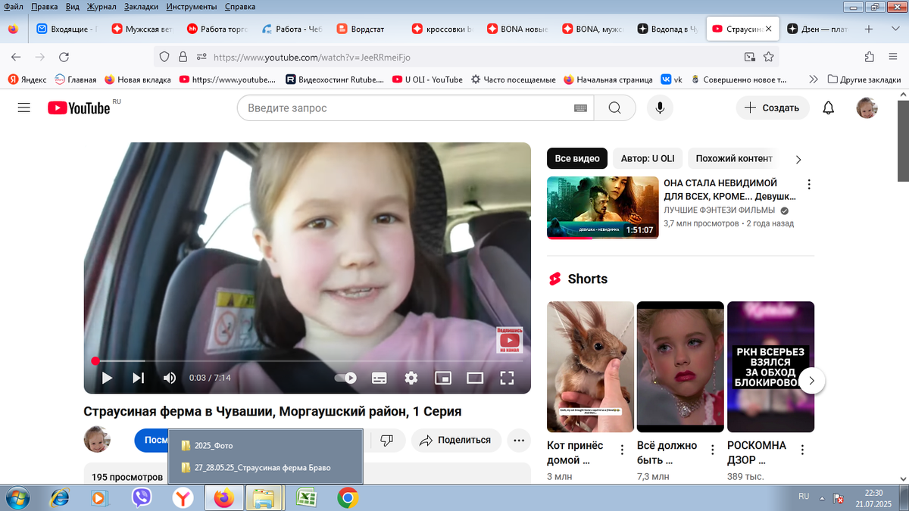Click the subscribe watermark in the video
This screenshot has width=909, height=511.
[509, 340]
